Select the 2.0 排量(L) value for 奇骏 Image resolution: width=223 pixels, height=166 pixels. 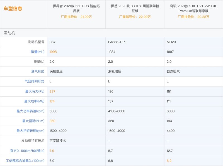click(x=169, y=62)
